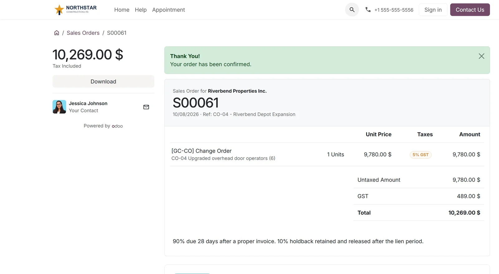
Task: Click Jessica Johnson's avatar photo
Action: [59, 107]
